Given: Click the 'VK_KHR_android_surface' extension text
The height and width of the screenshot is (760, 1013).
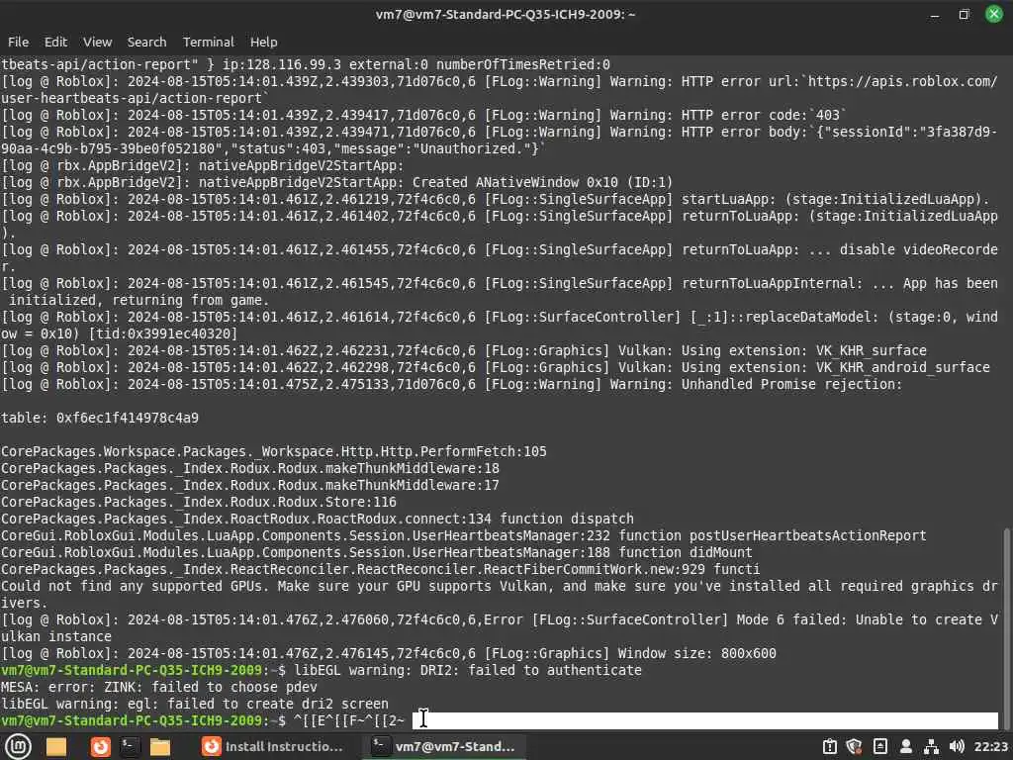Looking at the screenshot, I should pos(902,367).
